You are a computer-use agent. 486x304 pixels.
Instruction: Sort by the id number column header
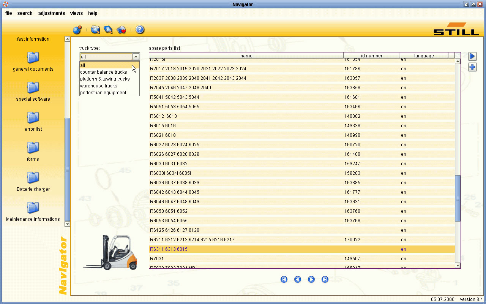372,55
